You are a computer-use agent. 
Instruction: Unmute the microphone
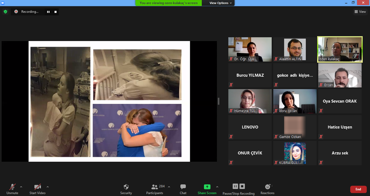click(x=12, y=189)
